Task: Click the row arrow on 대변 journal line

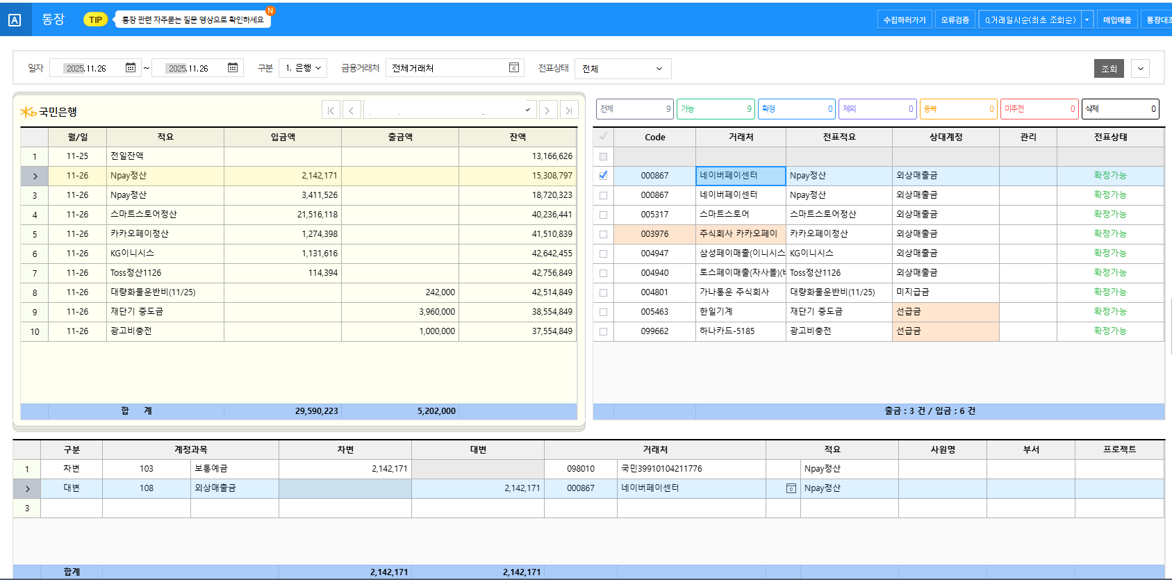Action: (27, 489)
